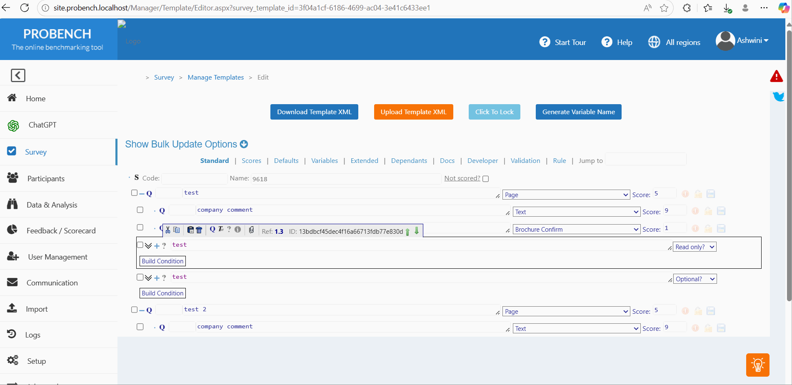Screen dimensions: 792x385
Task: Open the Brochure Confirm type dropdown
Action: pos(576,229)
